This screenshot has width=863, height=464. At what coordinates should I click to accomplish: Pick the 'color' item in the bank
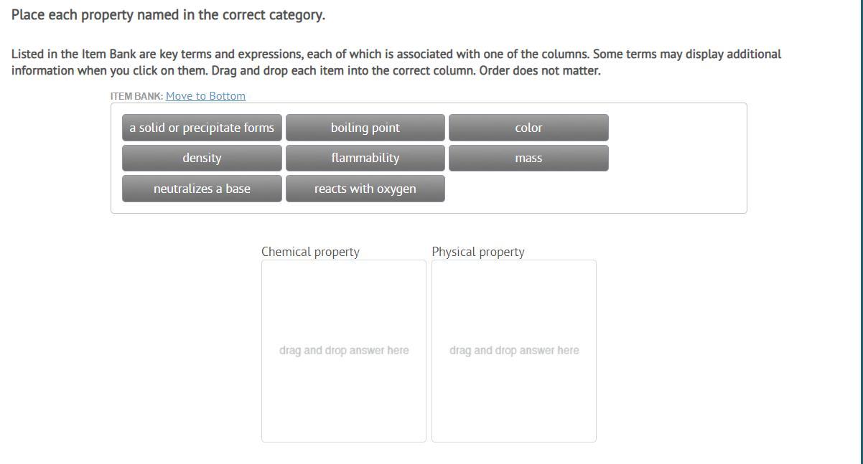click(528, 128)
